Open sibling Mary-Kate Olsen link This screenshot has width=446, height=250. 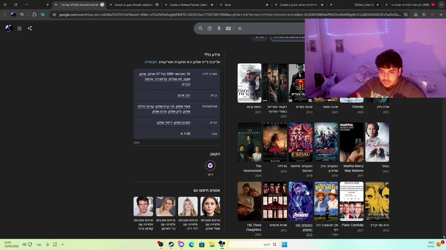coord(165,106)
